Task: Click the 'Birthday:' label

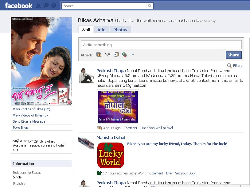Action: pyautogui.click(x=20, y=183)
